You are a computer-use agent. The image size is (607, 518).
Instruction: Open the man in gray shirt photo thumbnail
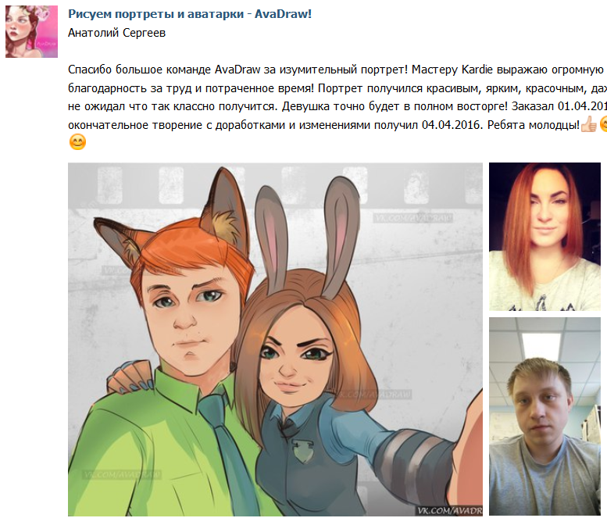pyautogui.click(x=545, y=416)
